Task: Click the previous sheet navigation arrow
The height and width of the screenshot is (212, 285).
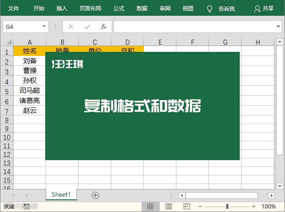Action: click(14, 195)
